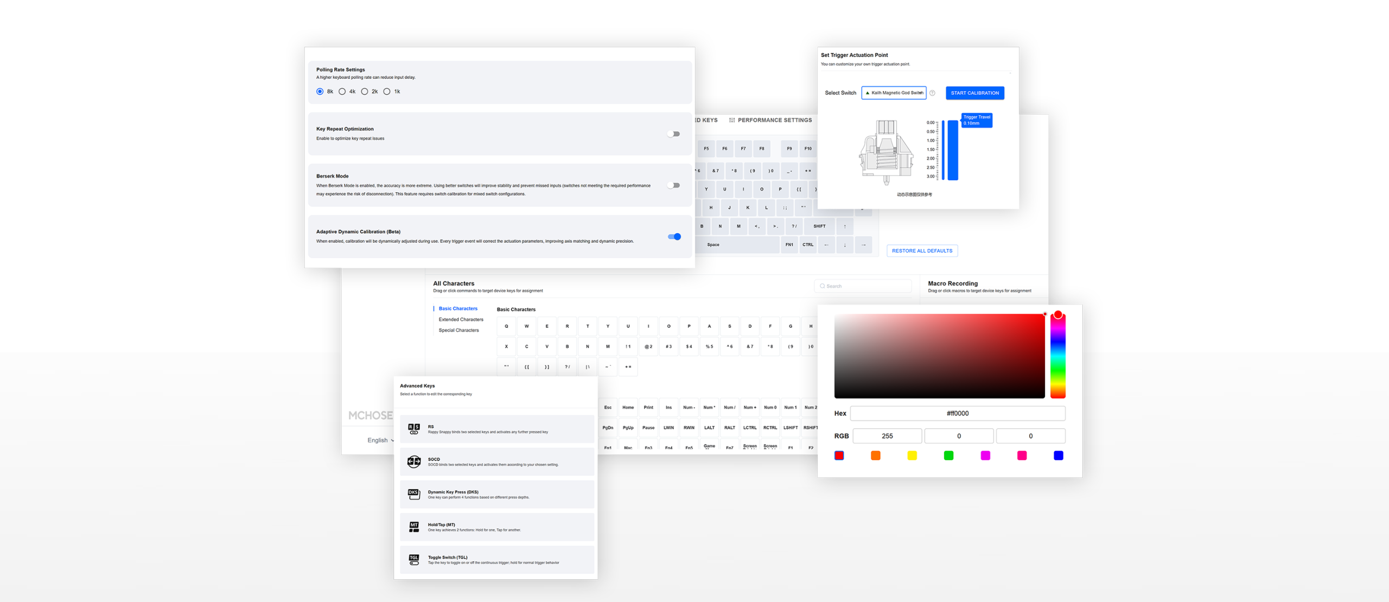Select the Special Characters category
Image resolution: width=1389 pixels, height=602 pixels.
pos(458,330)
